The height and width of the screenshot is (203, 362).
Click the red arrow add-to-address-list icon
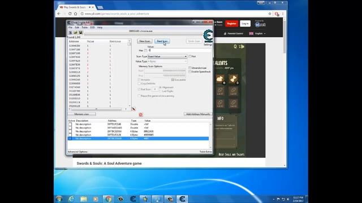pyautogui.click(x=133, y=109)
